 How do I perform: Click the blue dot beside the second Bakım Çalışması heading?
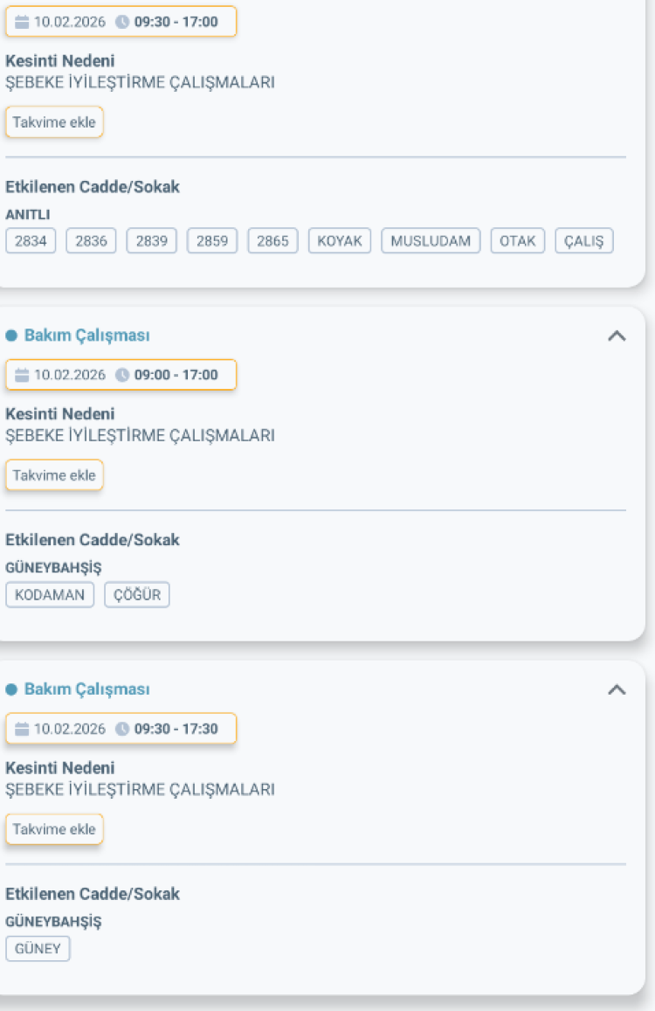coord(12,335)
